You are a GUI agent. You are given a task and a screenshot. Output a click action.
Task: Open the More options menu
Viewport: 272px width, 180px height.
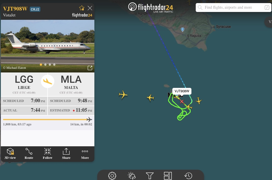tap(85, 154)
